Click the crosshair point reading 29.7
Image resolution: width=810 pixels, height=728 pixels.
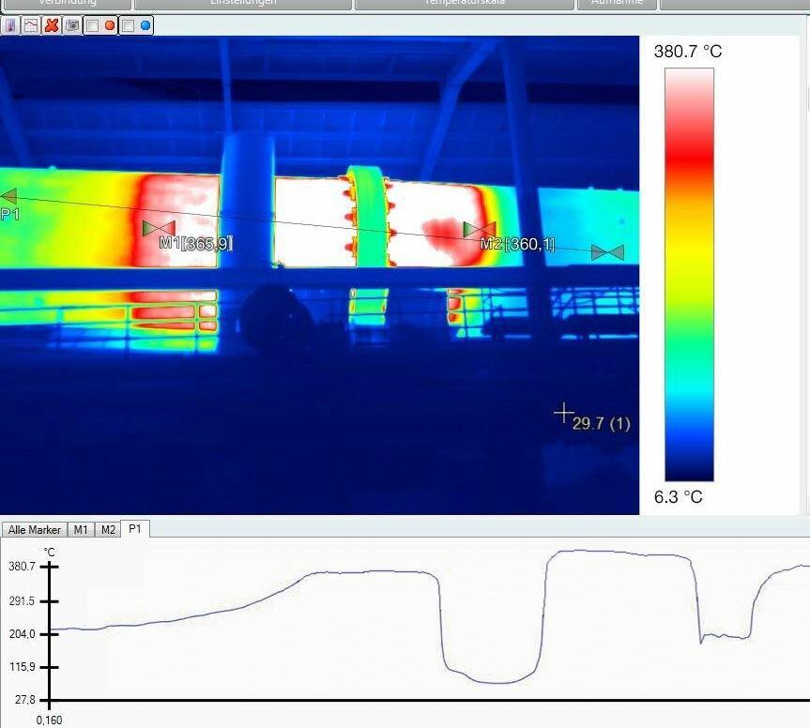tap(563, 412)
